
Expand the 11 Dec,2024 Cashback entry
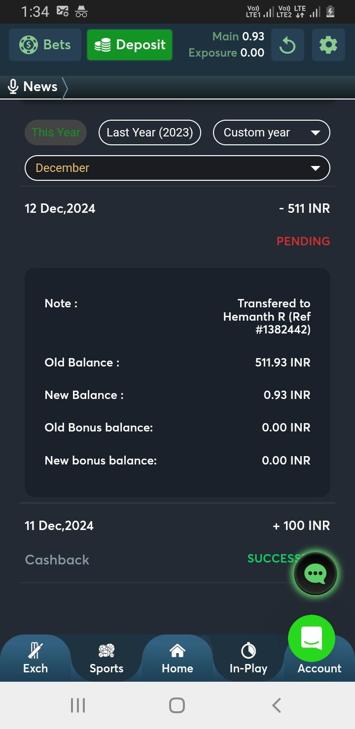click(177, 526)
